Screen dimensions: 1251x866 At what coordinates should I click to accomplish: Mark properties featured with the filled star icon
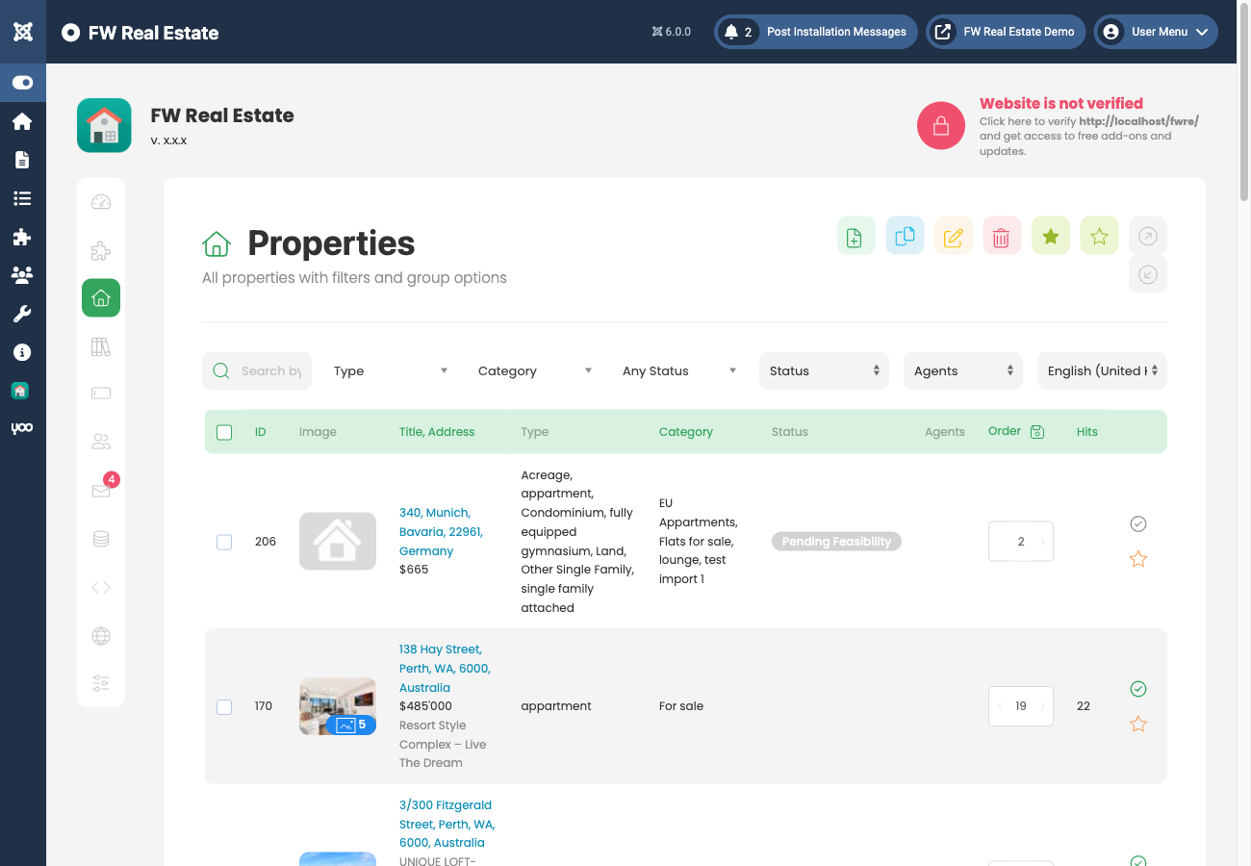coord(1050,235)
